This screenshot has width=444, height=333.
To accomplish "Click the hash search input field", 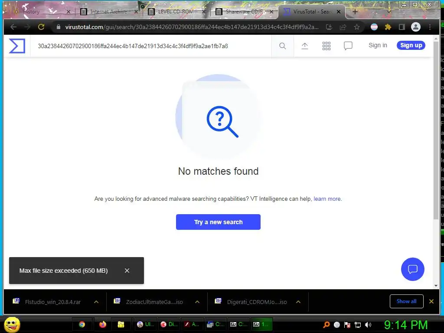I will coord(150,46).
